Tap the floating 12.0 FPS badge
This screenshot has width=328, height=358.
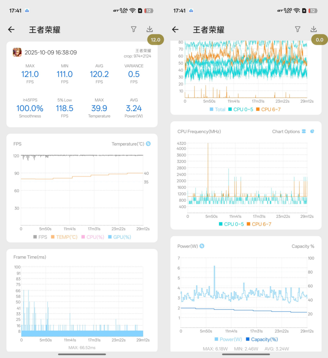pyautogui.click(x=155, y=40)
